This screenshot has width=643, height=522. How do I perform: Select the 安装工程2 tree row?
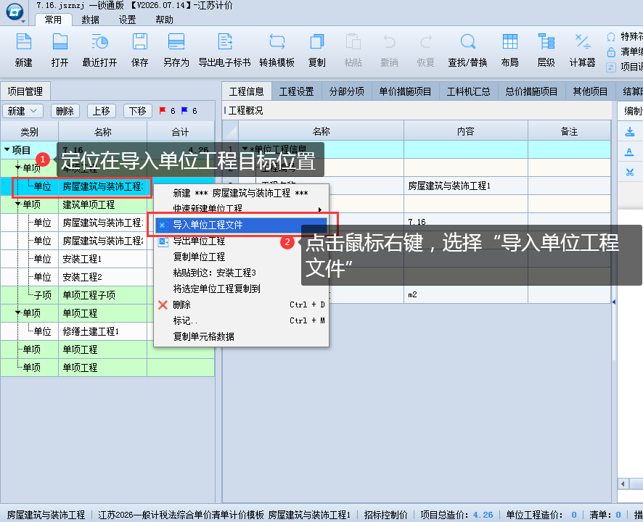(107, 277)
